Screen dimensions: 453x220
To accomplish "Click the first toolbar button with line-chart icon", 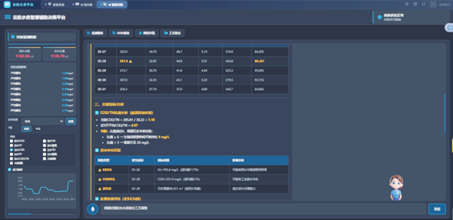I will pyautogui.click(x=96, y=33).
